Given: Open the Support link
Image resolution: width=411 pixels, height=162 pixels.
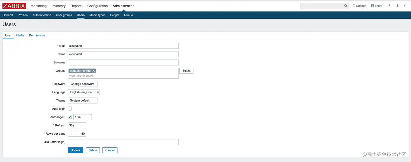Looking at the screenshot, I should tap(359, 6).
